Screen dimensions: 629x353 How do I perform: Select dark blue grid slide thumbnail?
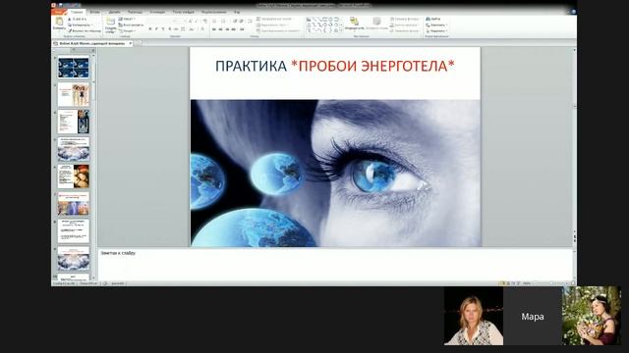[x=74, y=68]
